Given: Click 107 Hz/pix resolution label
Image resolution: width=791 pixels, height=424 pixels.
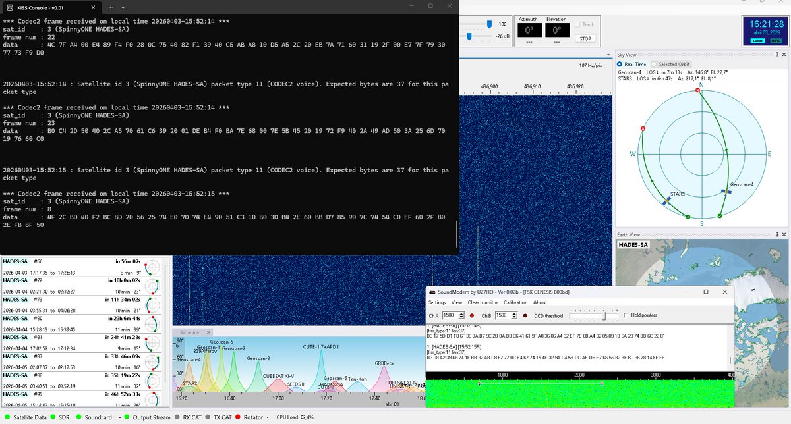Looking at the screenshot, I should point(592,65).
